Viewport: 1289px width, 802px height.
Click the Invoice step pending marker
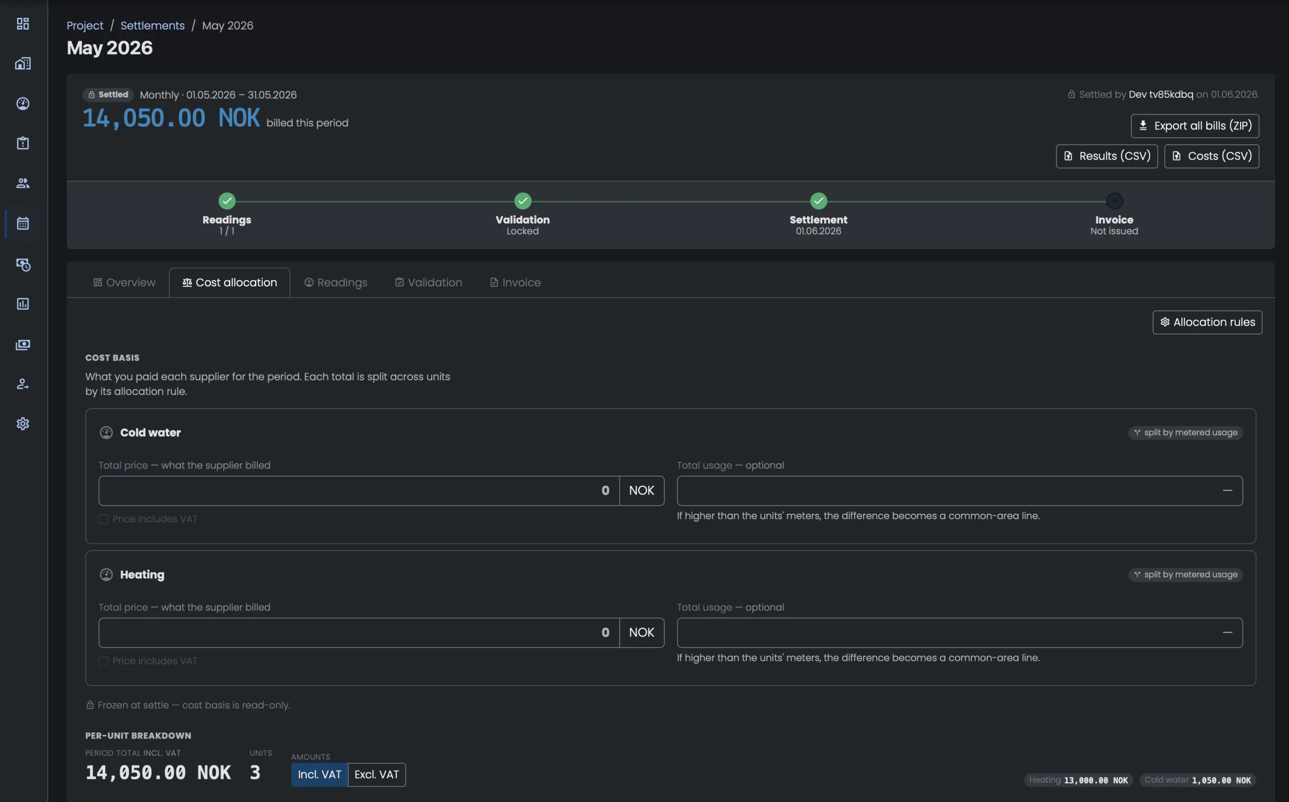1114,201
